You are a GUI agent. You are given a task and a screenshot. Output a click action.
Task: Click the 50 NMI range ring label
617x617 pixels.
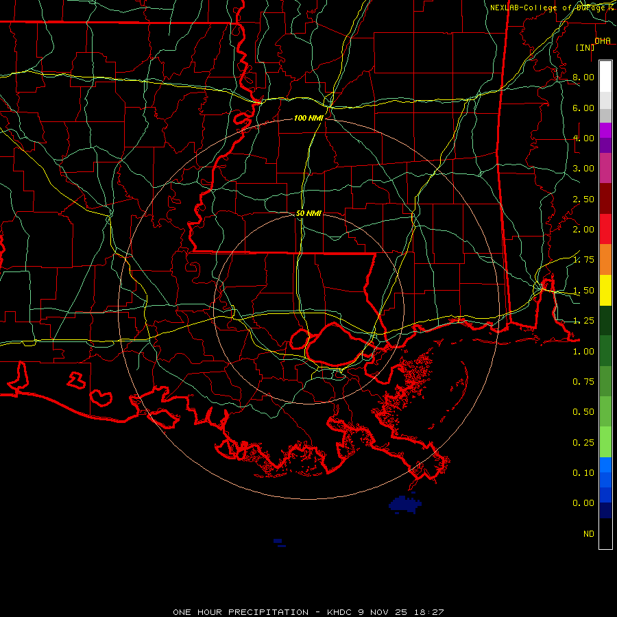[x=308, y=213]
